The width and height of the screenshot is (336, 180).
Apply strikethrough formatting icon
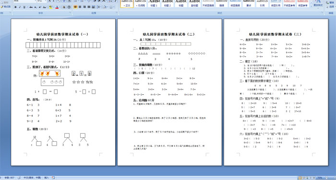point(31,7)
